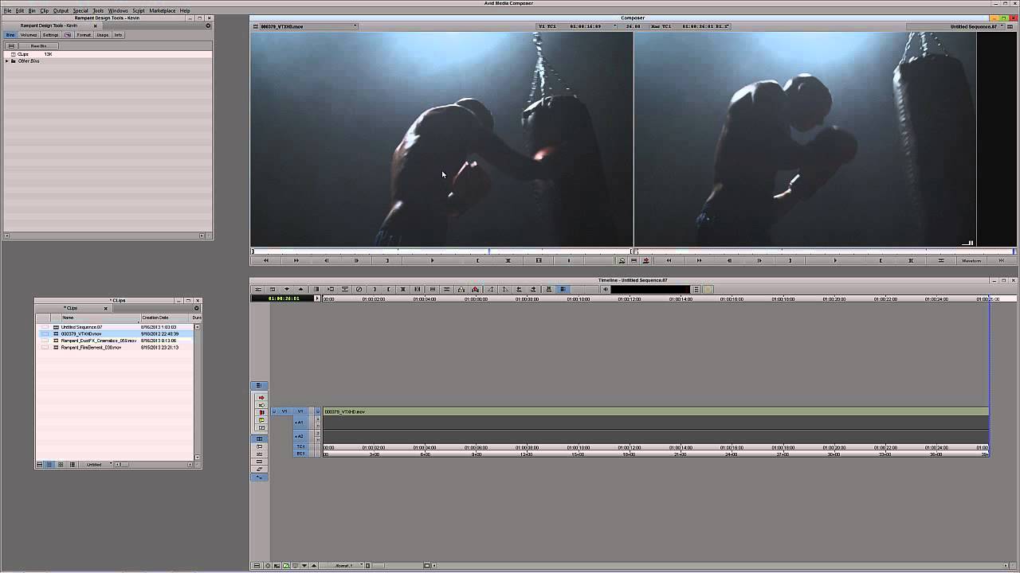Viewport: 1020px width, 573px height.
Task: Click the red Overwrite button between monitors
Action: tap(645, 260)
